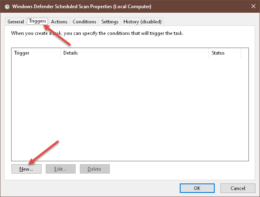
Task: Open the Conditions tab
Action: pyautogui.click(x=84, y=22)
